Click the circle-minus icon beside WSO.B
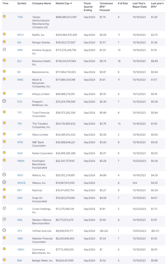The width and height of the screenshot is (168, 265). point(4,182)
